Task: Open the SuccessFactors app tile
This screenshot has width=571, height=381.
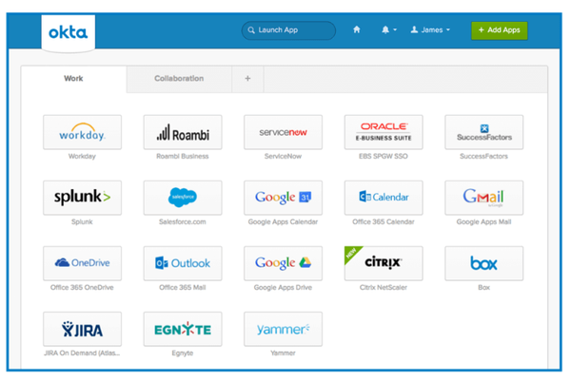Action: [484, 132]
